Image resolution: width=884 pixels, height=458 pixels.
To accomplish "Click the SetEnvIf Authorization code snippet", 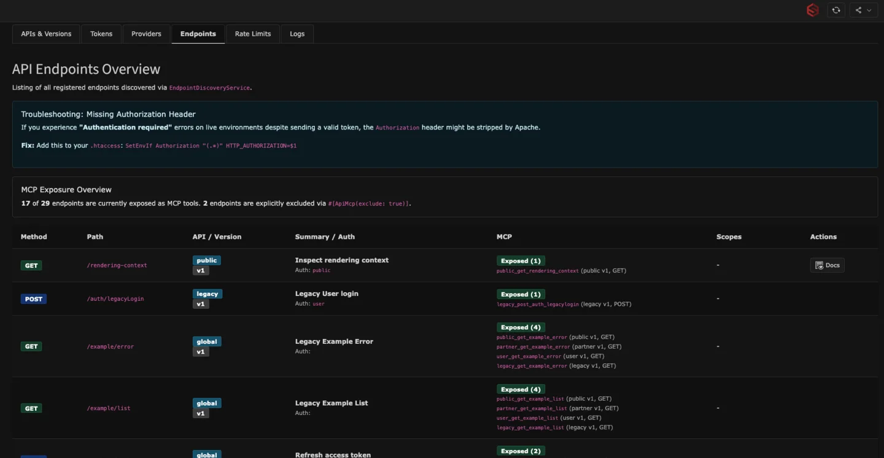I will pos(211,146).
